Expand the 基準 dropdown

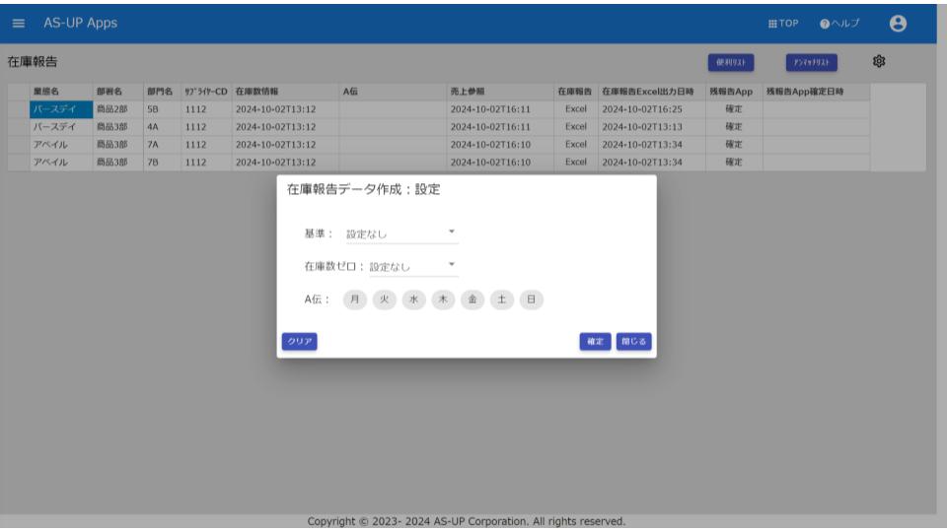pos(401,233)
